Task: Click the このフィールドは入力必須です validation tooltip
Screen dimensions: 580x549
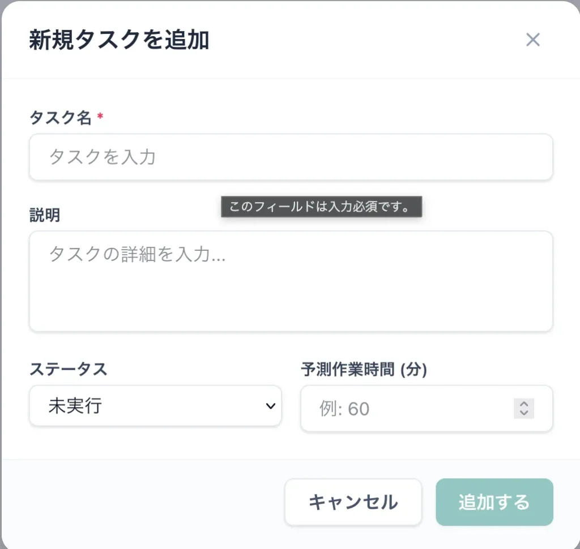Action: (321, 207)
